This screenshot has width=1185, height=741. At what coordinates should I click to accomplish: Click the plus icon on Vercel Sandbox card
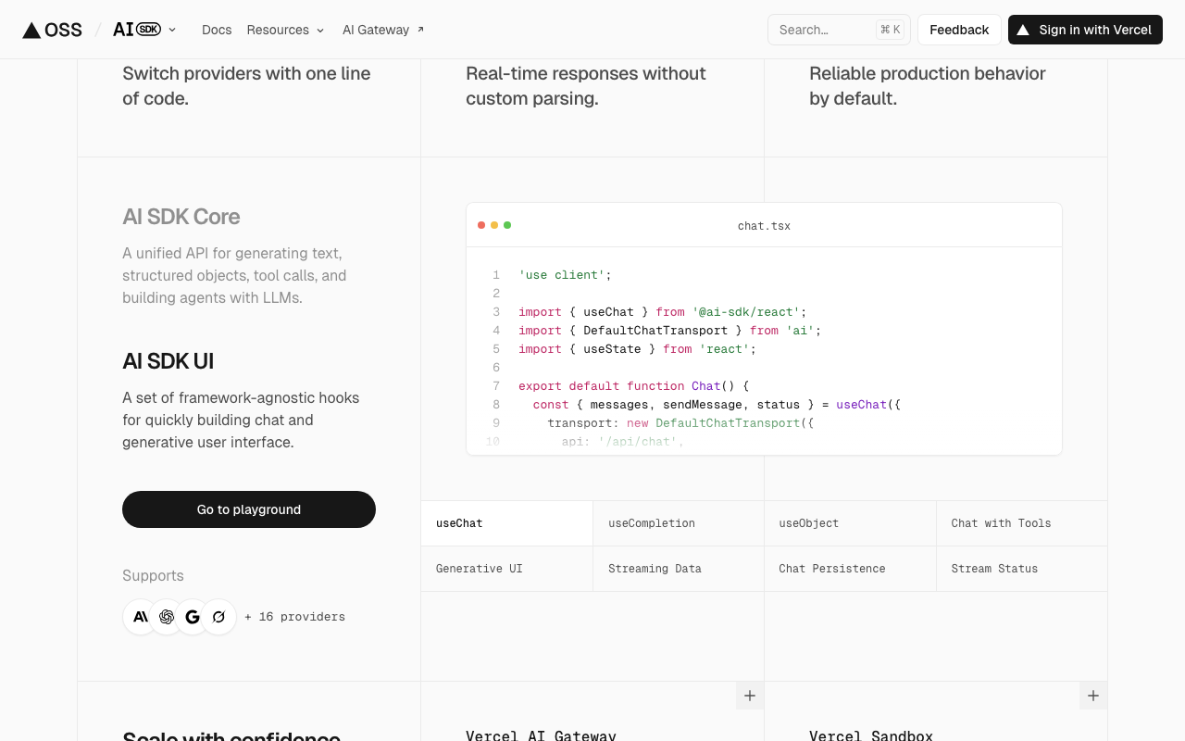pyautogui.click(x=1093, y=696)
